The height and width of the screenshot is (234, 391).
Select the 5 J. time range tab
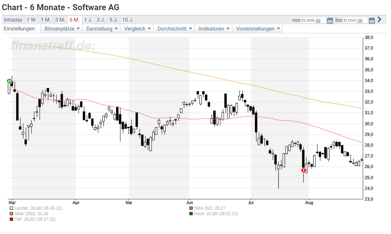[114, 20]
